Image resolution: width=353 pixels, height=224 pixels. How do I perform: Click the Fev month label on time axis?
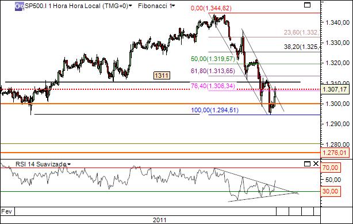click(6, 211)
